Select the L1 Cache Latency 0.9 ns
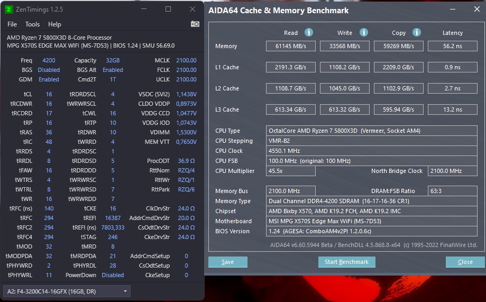 click(453, 67)
